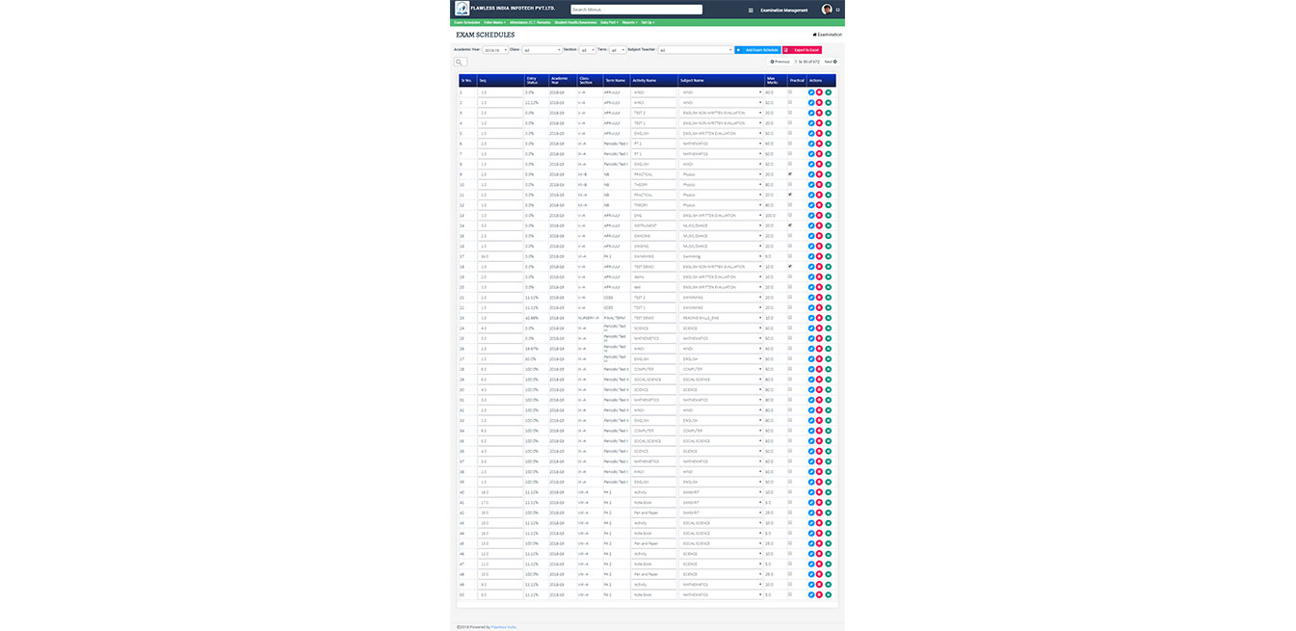Open the Subject Name dropdown in row 1
This screenshot has width=1296, height=631.
pyautogui.click(x=721, y=92)
